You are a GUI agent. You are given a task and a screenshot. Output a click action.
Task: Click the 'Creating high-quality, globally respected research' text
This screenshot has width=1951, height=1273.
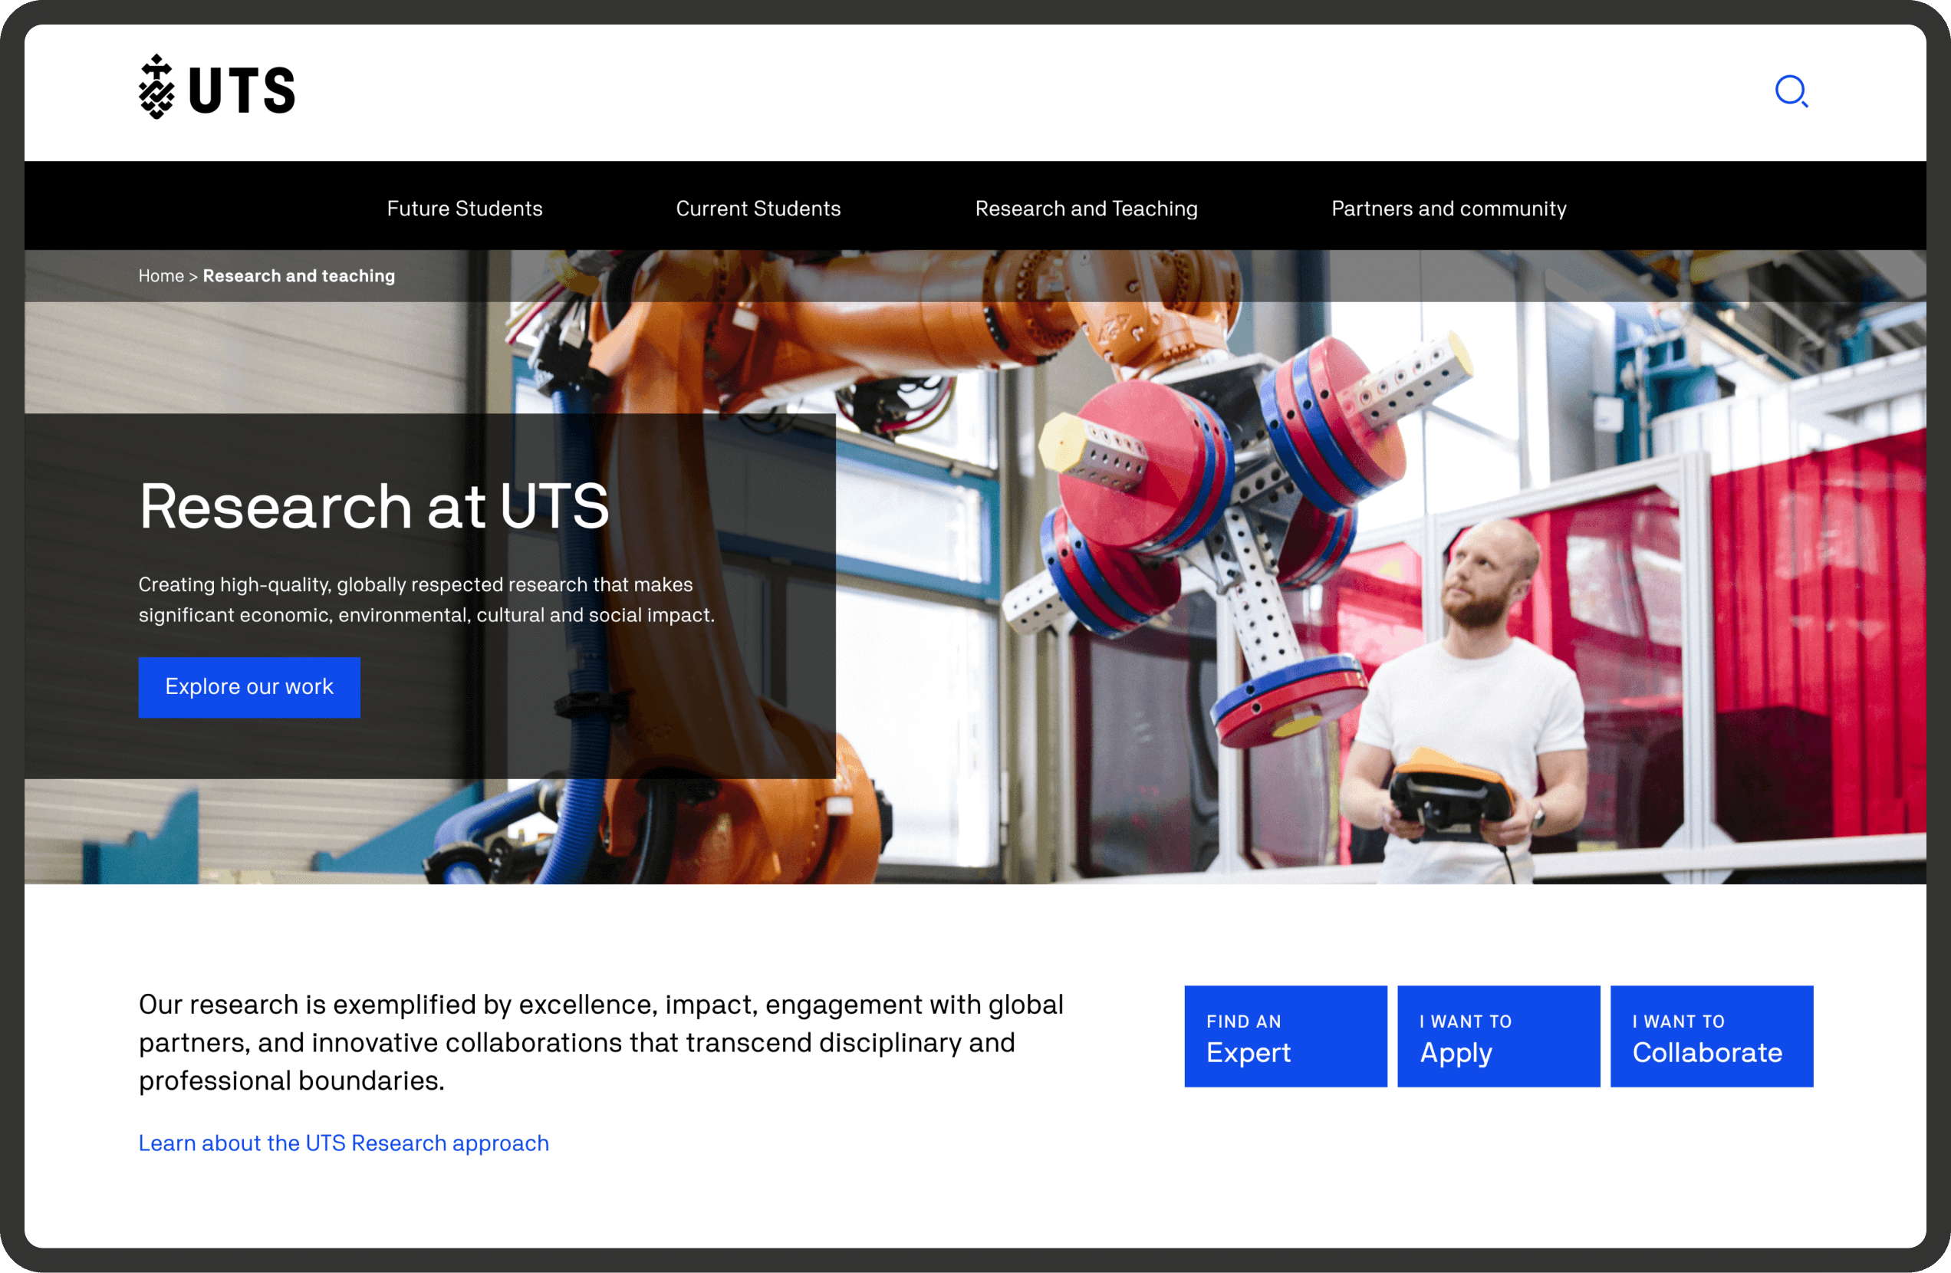coord(426,599)
